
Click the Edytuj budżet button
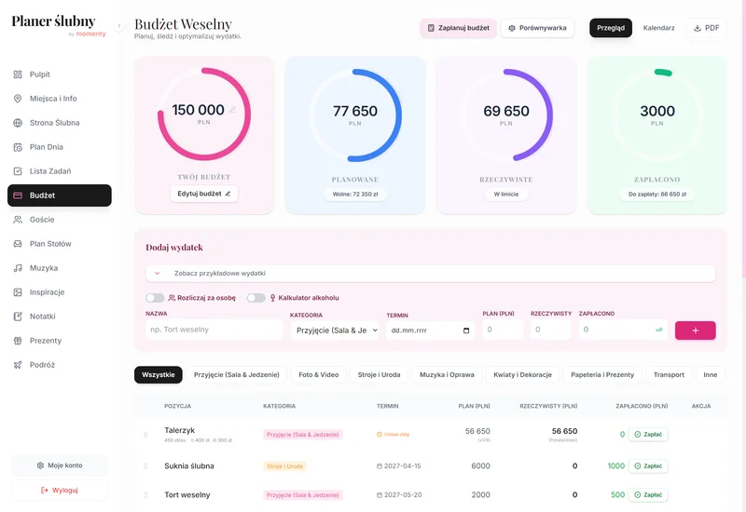pos(203,194)
